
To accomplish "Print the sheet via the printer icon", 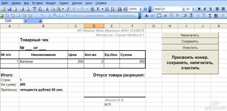I will [22, 9].
